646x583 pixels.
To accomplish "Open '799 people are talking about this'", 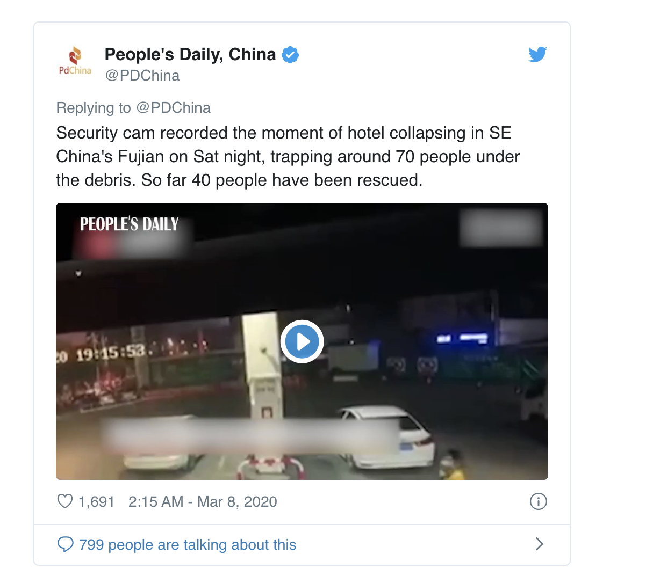I will [x=188, y=545].
